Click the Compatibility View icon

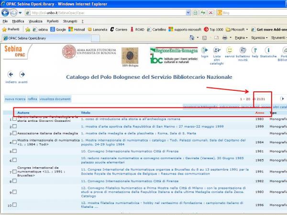[x=195, y=13]
